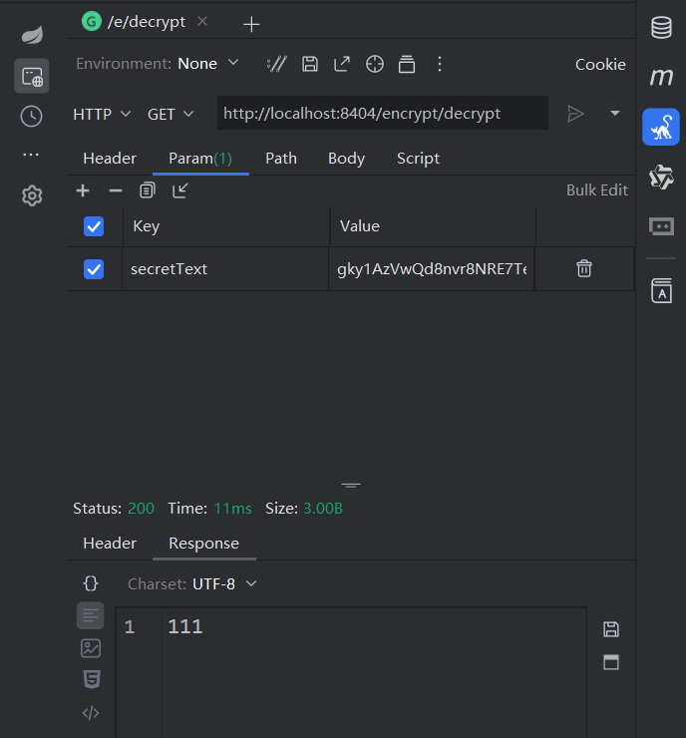Uncheck the secretText parameter checkbox

point(94,269)
